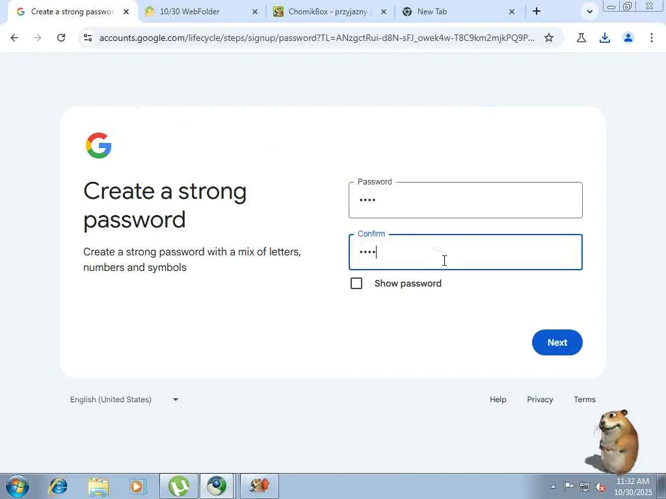The width and height of the screenshot is (666, 499).
Task: Bookmark this page with the star icon
Action: [549, 38]
